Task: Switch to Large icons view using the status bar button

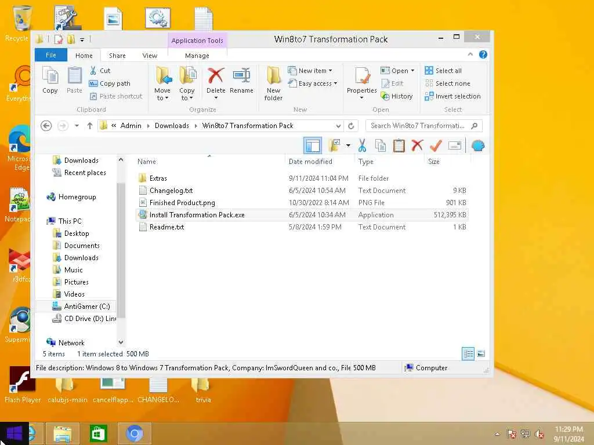Action: [481, 354]
